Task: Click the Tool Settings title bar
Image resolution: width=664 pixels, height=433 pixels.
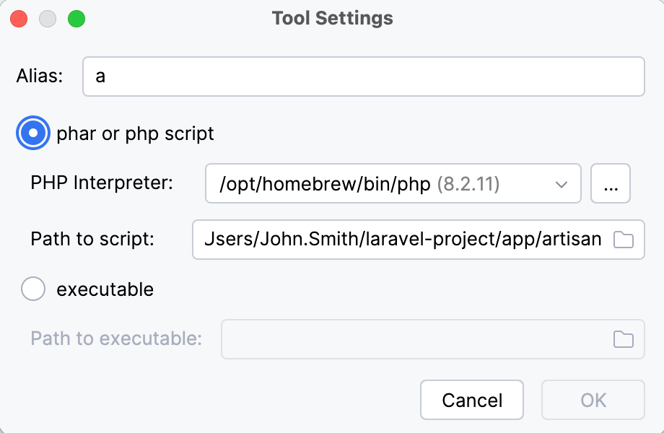Action: [x=332, y=18]
